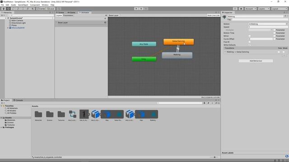Expand the Packages tree node
Image resolution: width=289 pixels, height=162 pixels.
1,127
